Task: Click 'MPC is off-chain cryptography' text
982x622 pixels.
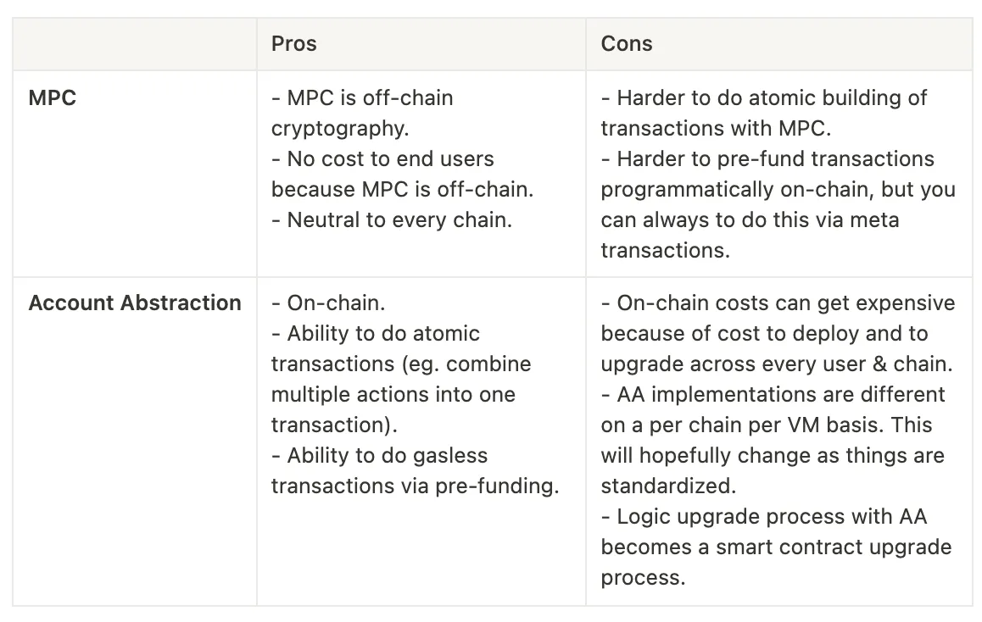Action: coord(362,114)
